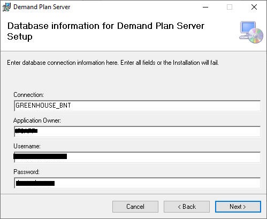This screenshot has width=267, height=219.
Task: Click the installer icon in the title bar
Action: coord(6,7)
